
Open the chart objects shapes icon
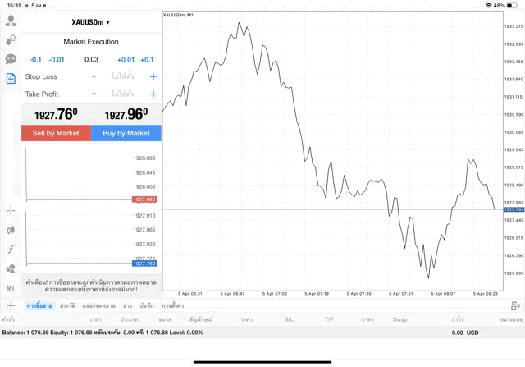(11, 268)
